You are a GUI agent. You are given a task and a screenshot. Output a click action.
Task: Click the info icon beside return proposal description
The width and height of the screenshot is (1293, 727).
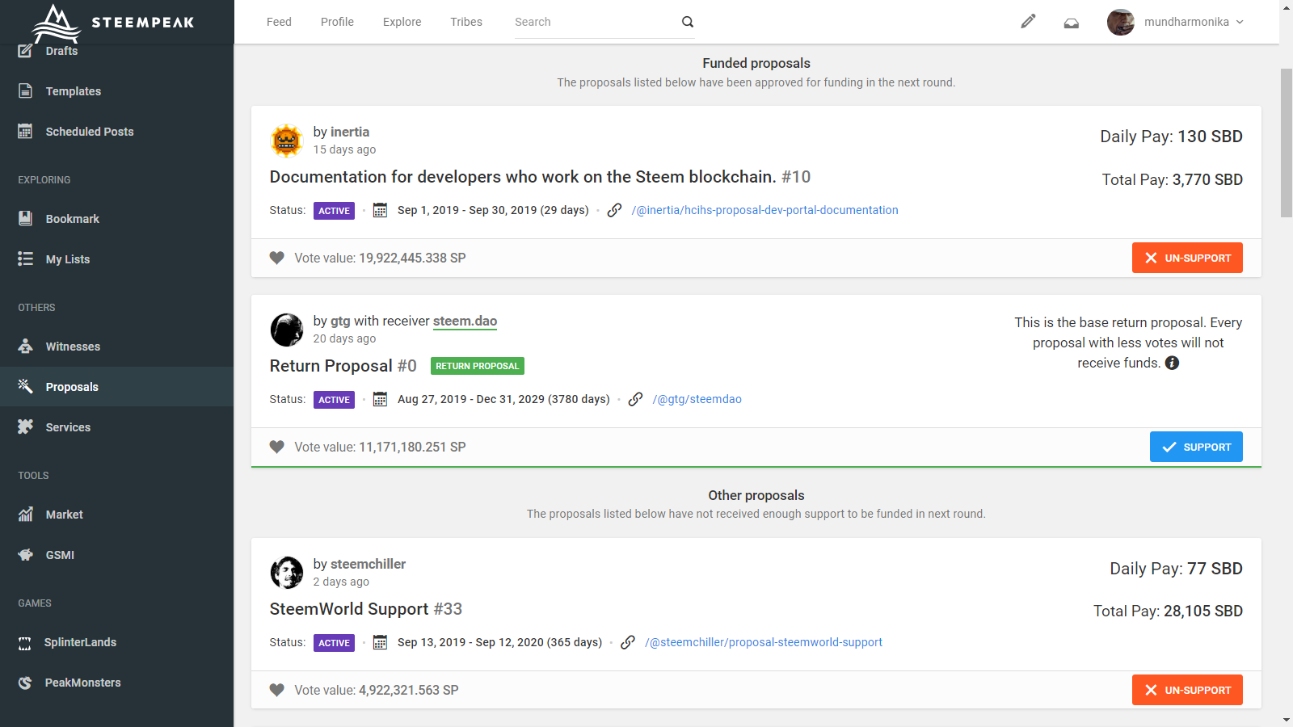pos(1172,363)
